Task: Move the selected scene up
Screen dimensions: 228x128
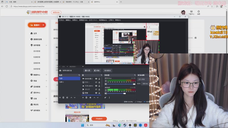Action: [71, 98]
